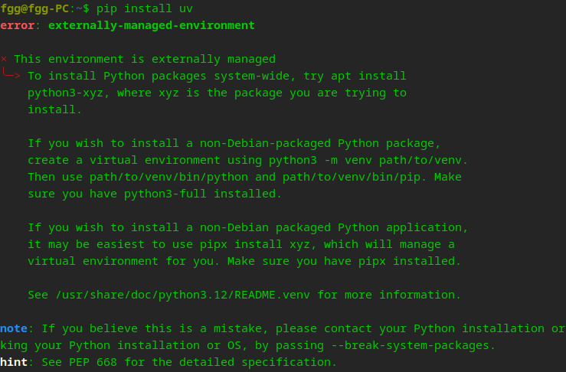Click the 'python3-full' package name
The height and width of the screenshot is (372, 566).
(x=165, y=194)
